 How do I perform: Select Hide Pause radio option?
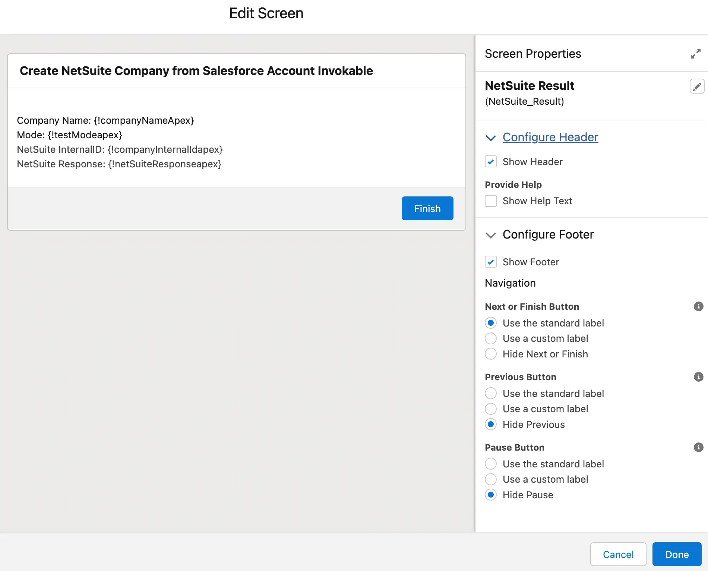coord(491,495)
